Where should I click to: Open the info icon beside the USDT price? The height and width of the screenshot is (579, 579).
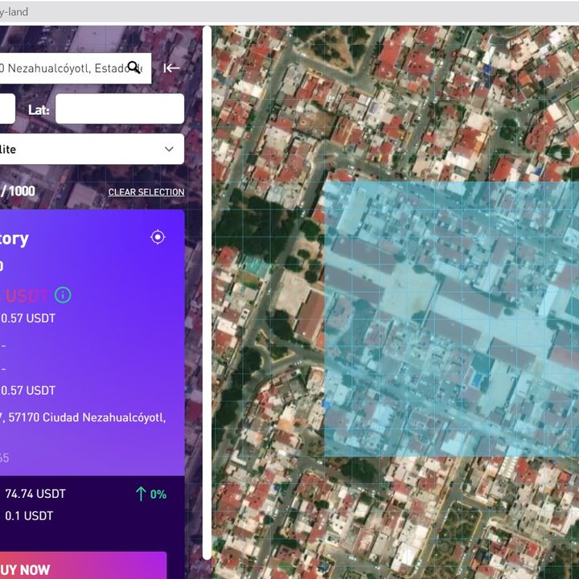pyautogui.click(x=63, y=295)
